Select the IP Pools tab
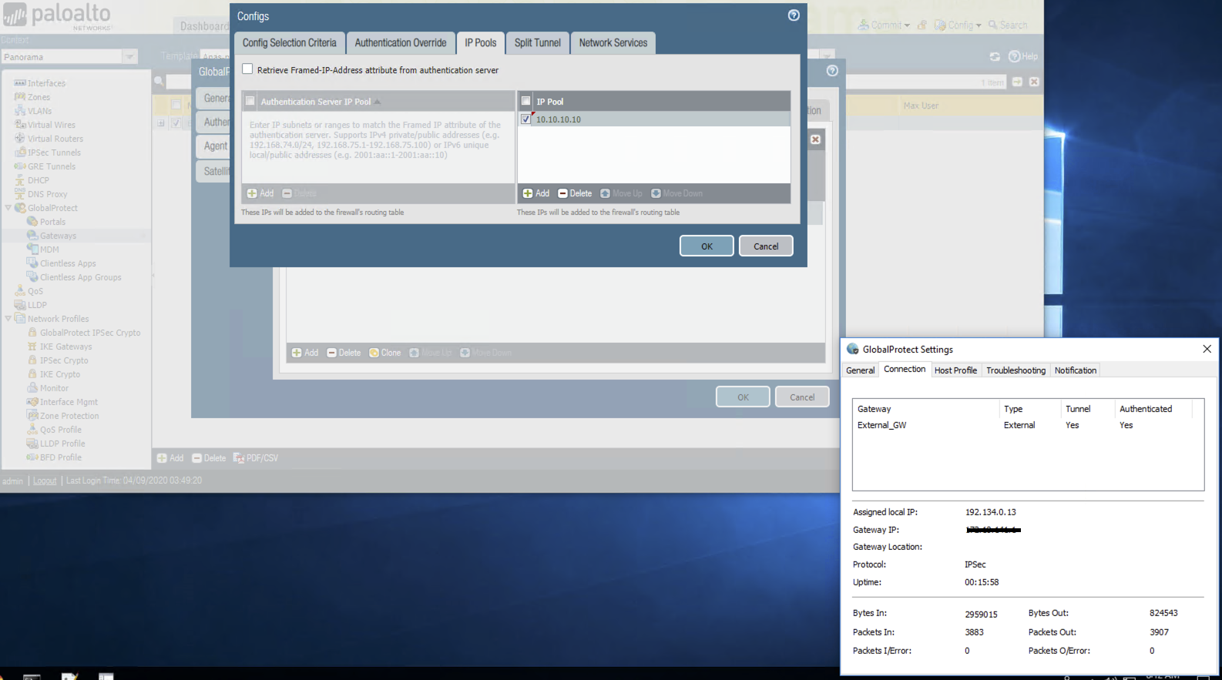This screenshot has width=1222, height=680. tap(481, 43)
